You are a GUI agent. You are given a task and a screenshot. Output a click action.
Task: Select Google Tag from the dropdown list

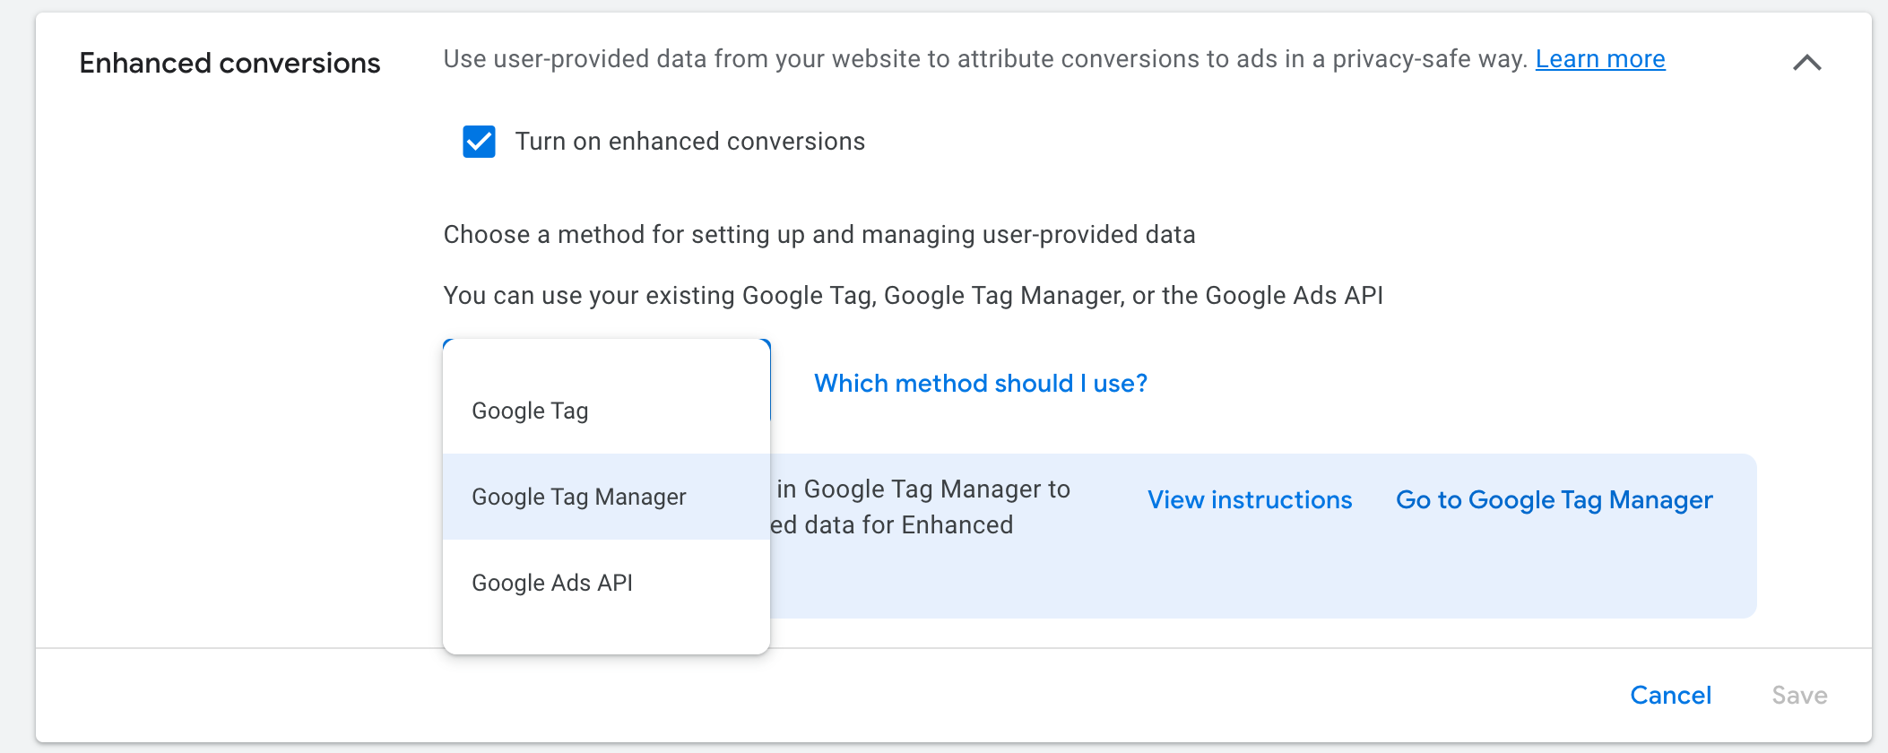click(607, 411)
